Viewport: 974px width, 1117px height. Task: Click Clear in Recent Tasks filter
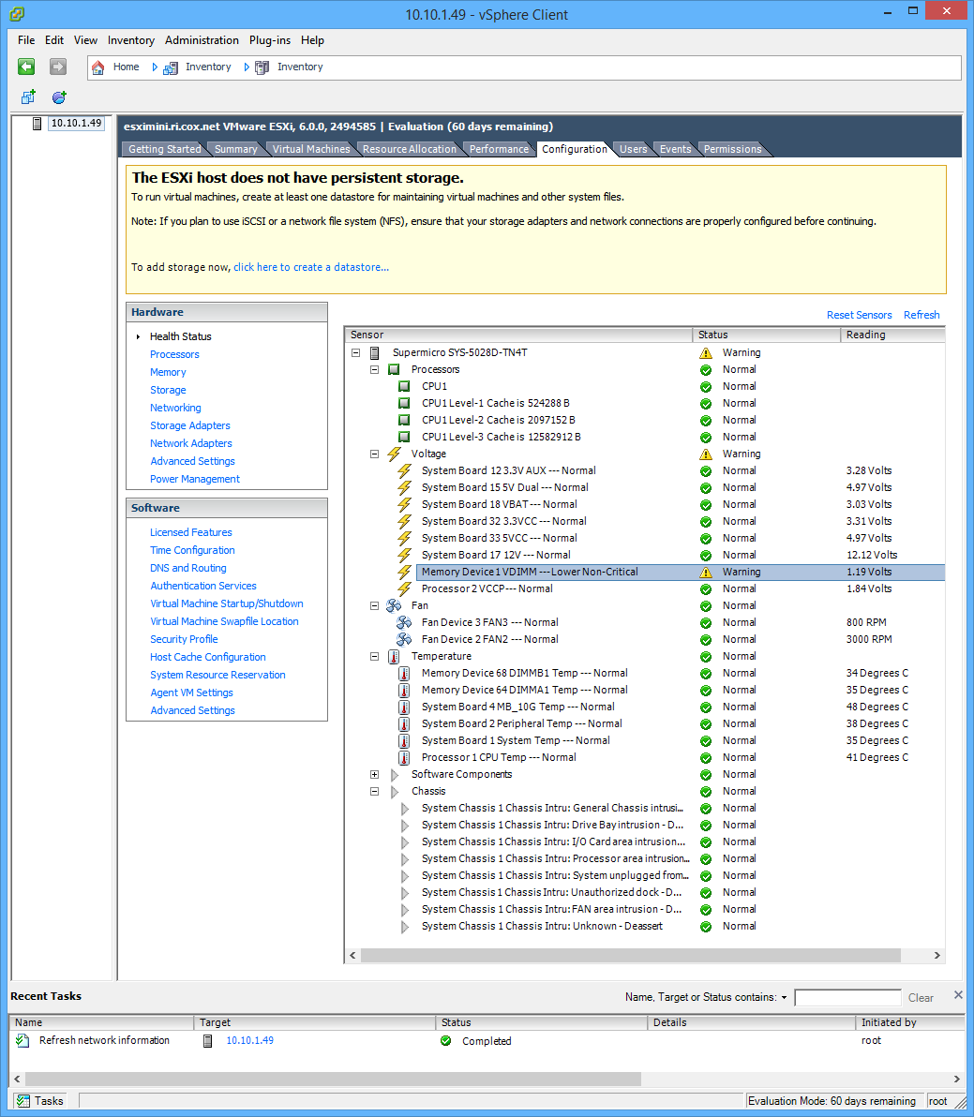point(921,998)
